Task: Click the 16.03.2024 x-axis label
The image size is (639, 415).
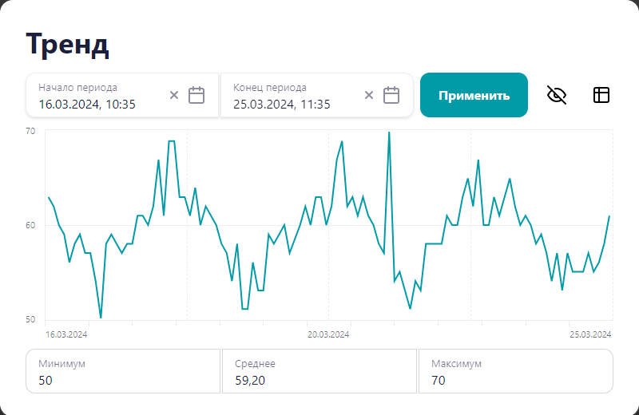Action: pyautogui.click(x=66, y=334)
